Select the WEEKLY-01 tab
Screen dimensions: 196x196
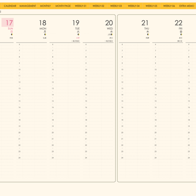(81, 6)
